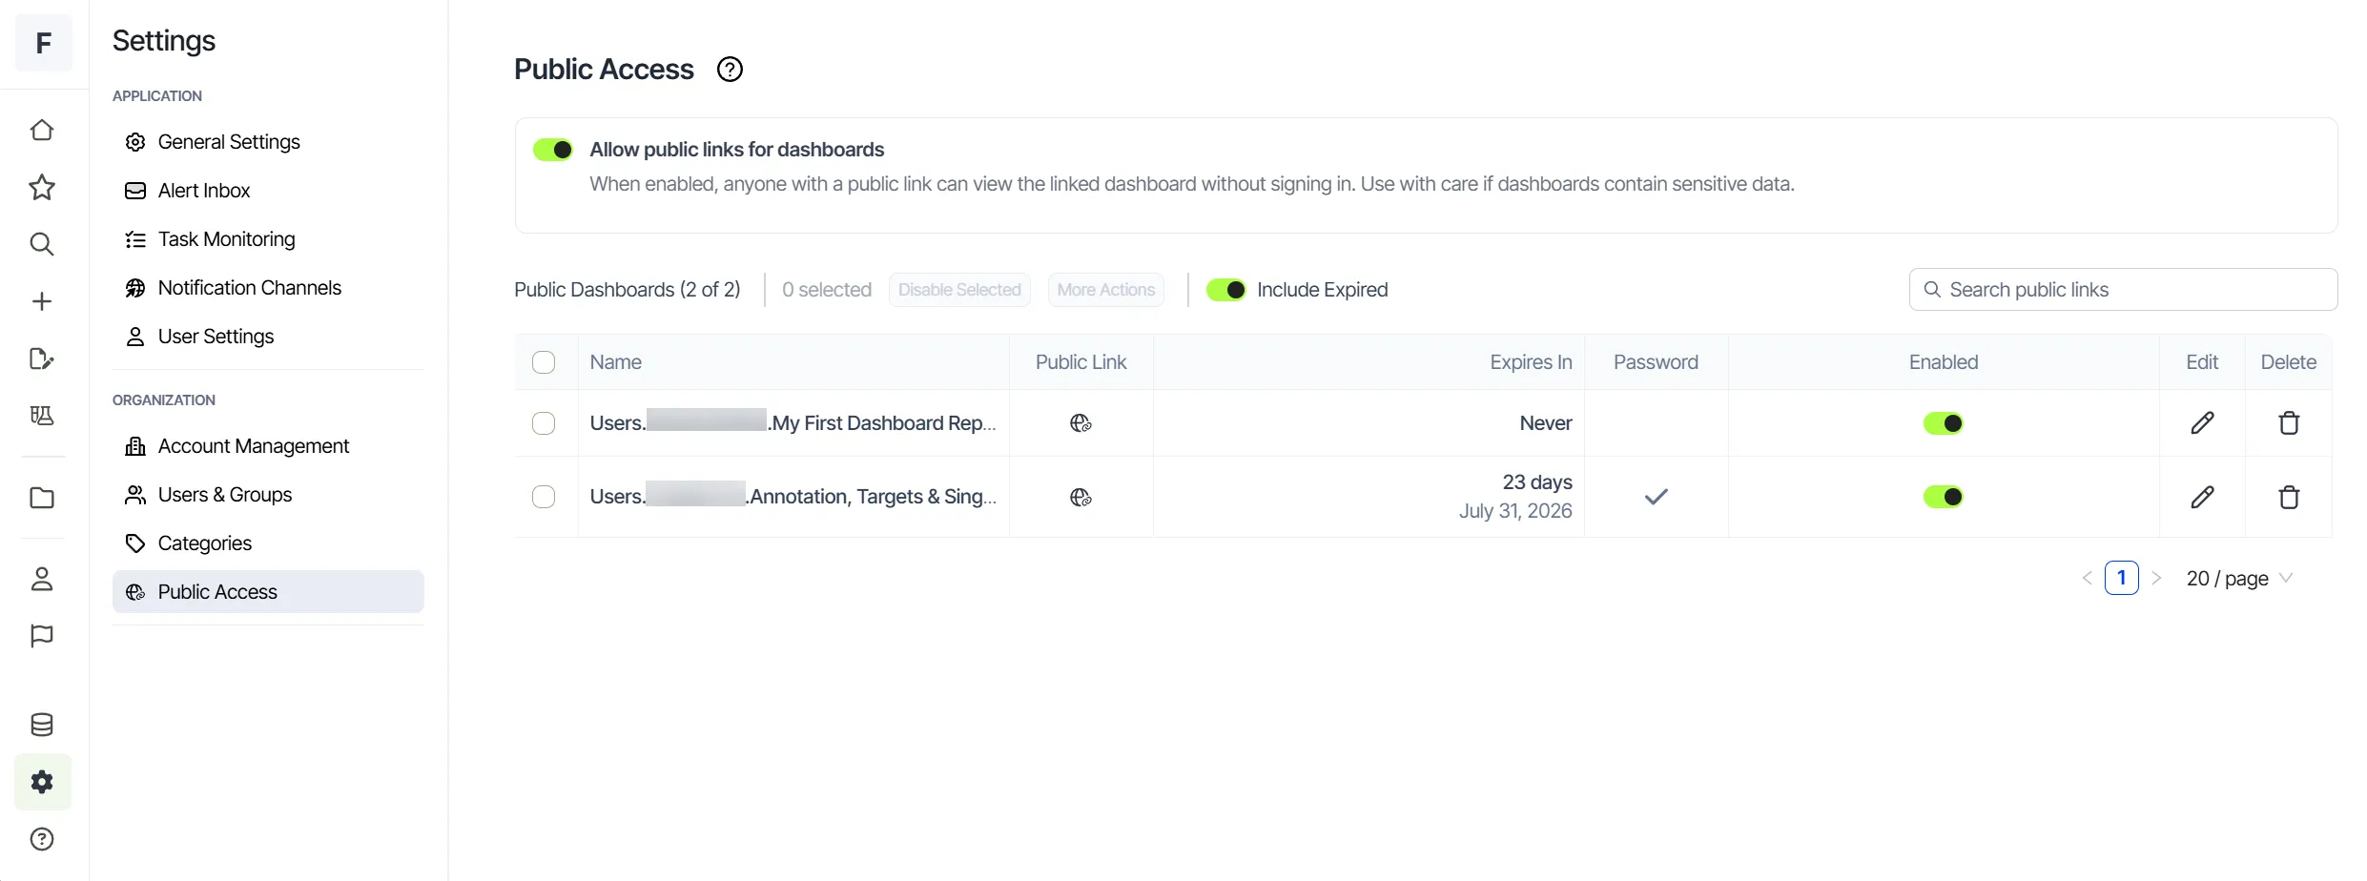Check the select-all checkbox in table header
Screen dimensions: 2367x881
544,362
